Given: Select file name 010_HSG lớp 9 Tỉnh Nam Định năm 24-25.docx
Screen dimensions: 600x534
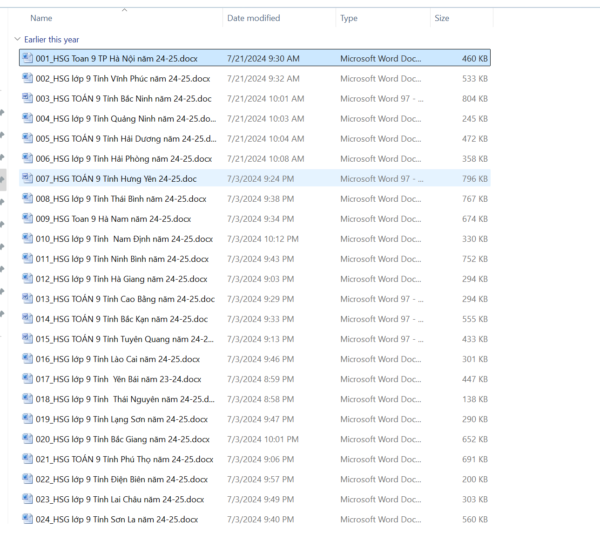Looking at the screenshot, I should pyautogui.click(x=124, y=239).
